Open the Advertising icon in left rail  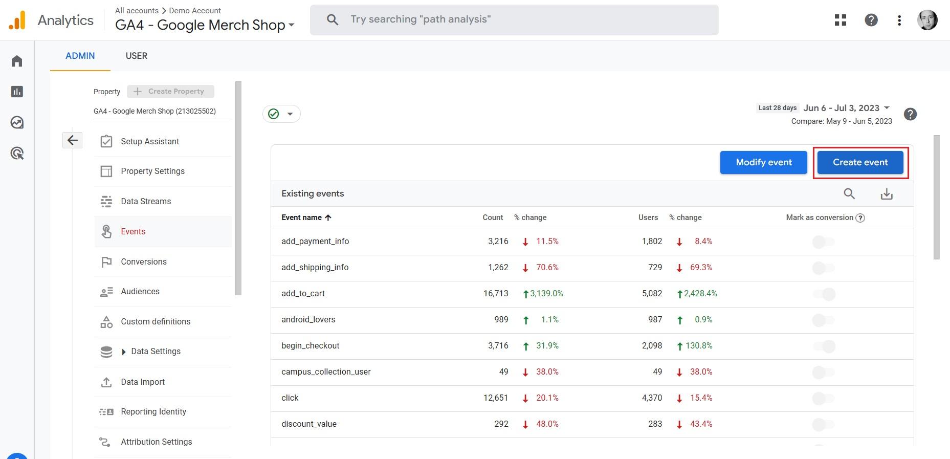[x=17, y=154]
